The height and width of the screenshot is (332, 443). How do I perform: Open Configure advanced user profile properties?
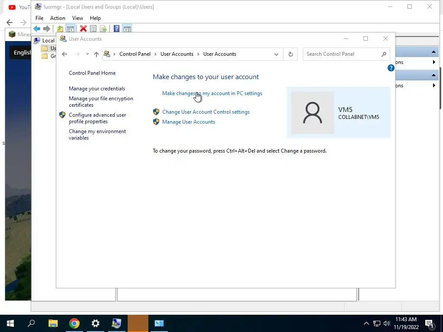(x=97, y=118)
